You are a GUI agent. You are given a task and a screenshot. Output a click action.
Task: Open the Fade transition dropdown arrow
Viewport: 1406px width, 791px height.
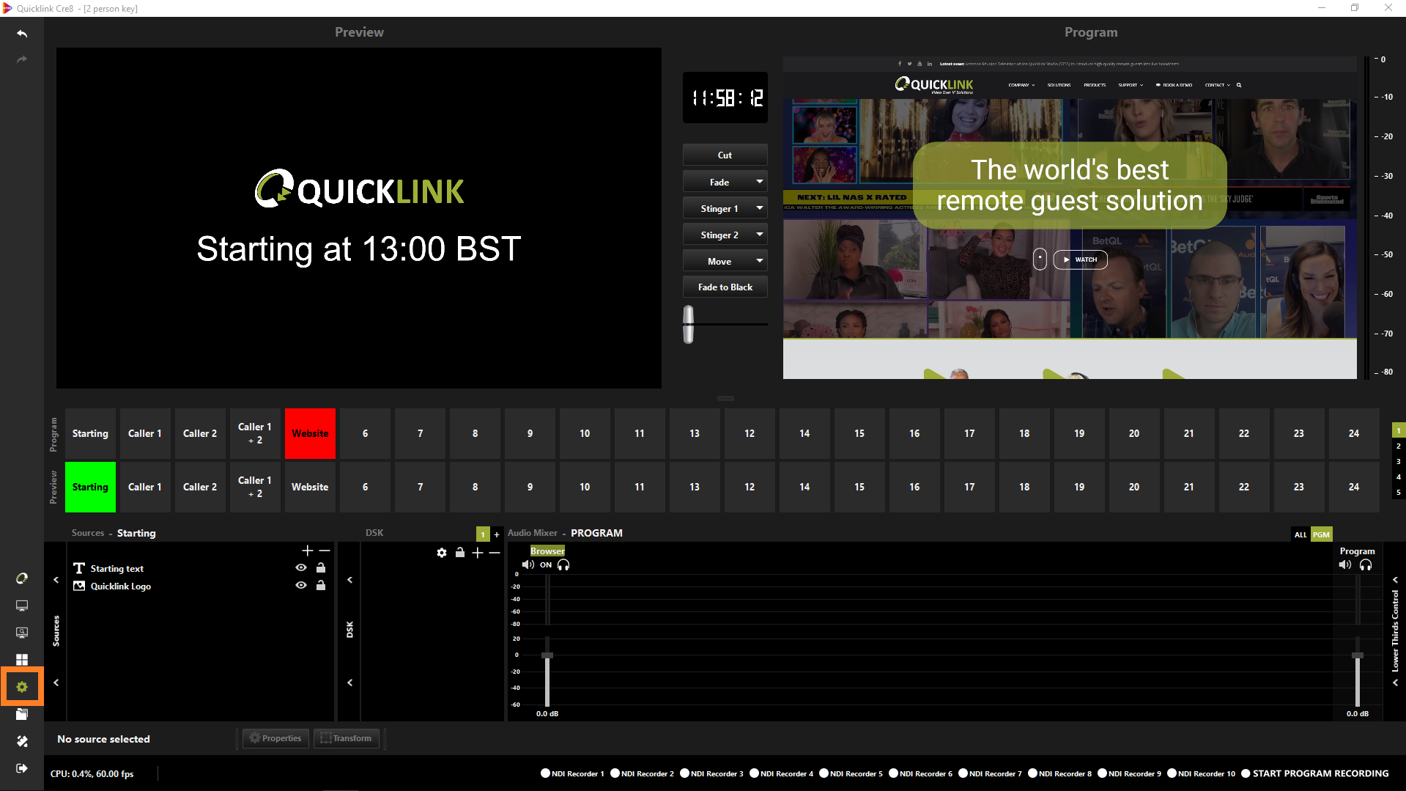[x=760, y=182]
